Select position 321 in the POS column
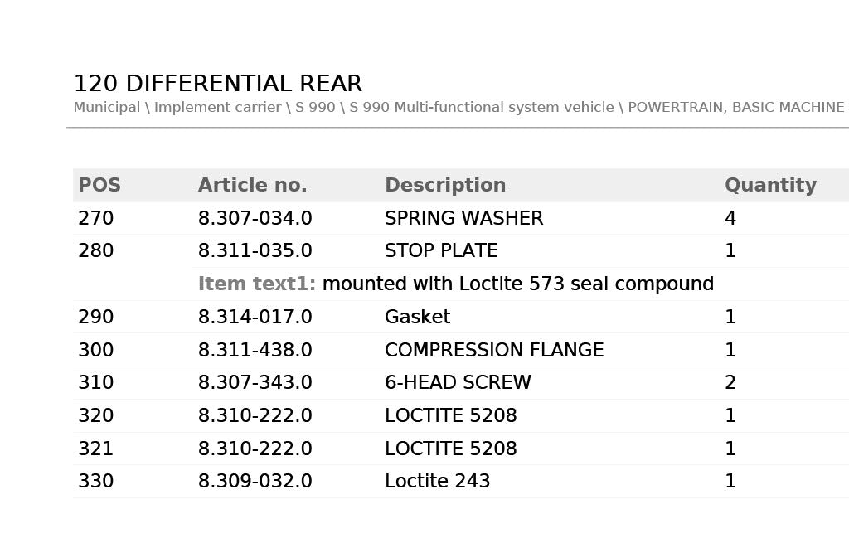The image size is (849, 548). coord(96,449)
